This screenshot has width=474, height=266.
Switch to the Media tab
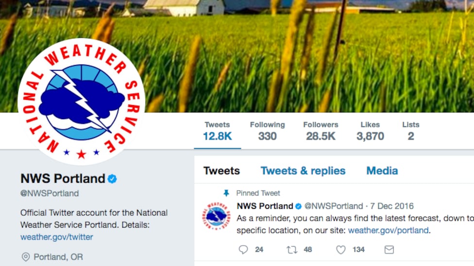point(382,171)
